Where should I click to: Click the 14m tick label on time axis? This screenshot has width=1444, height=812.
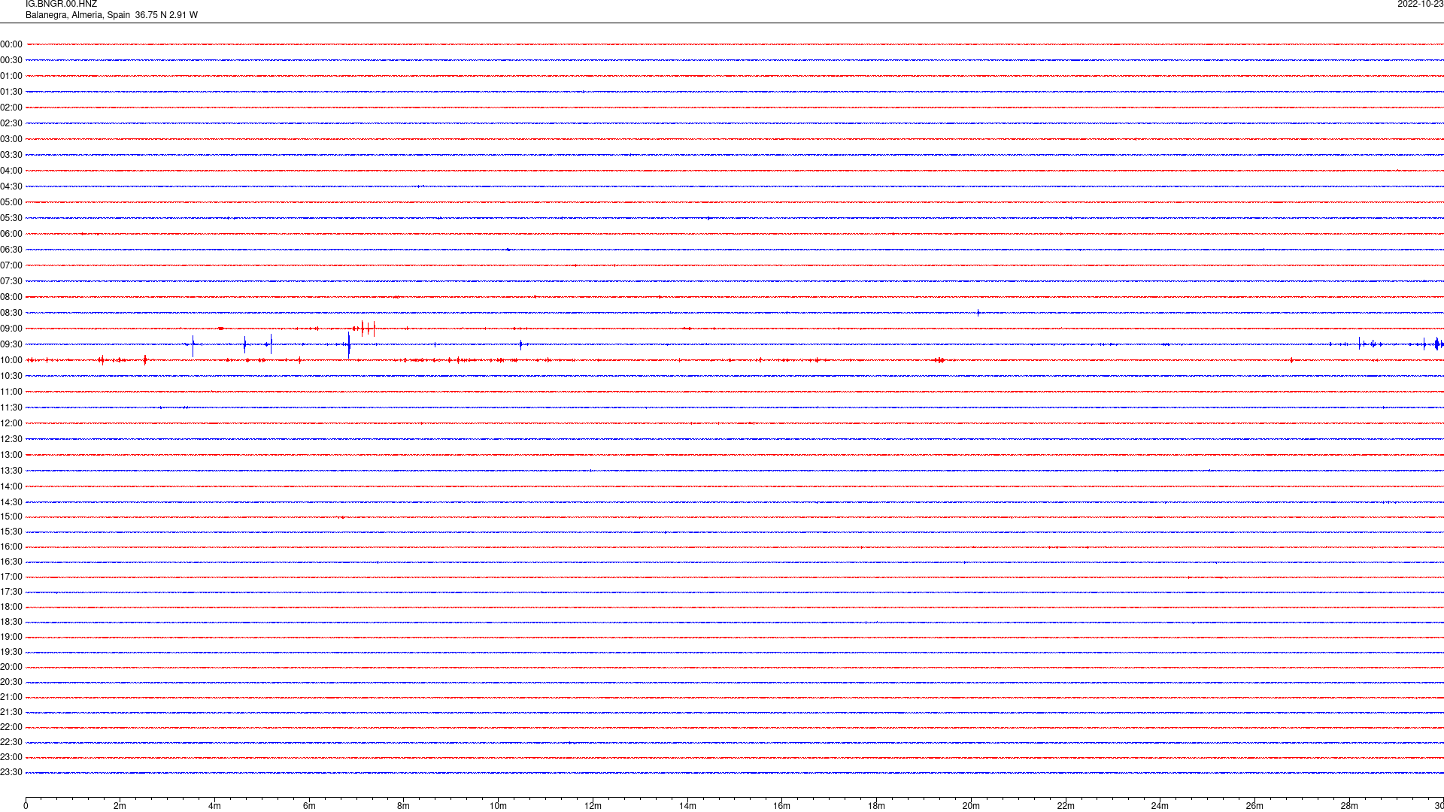[x=687, y=806]
